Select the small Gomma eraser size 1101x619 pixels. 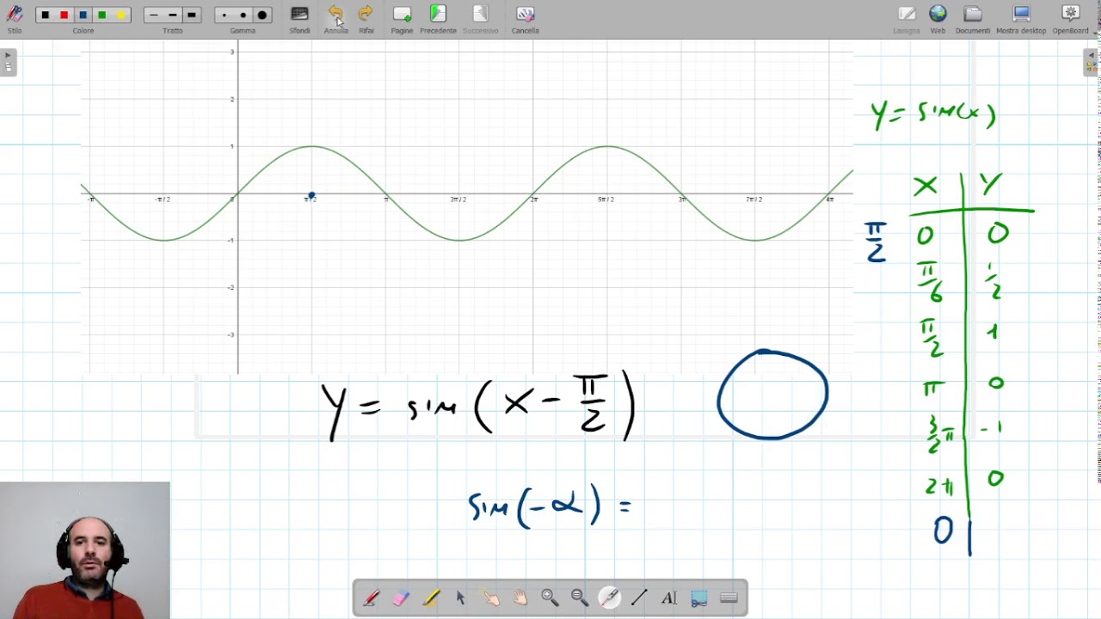point(225,15)
